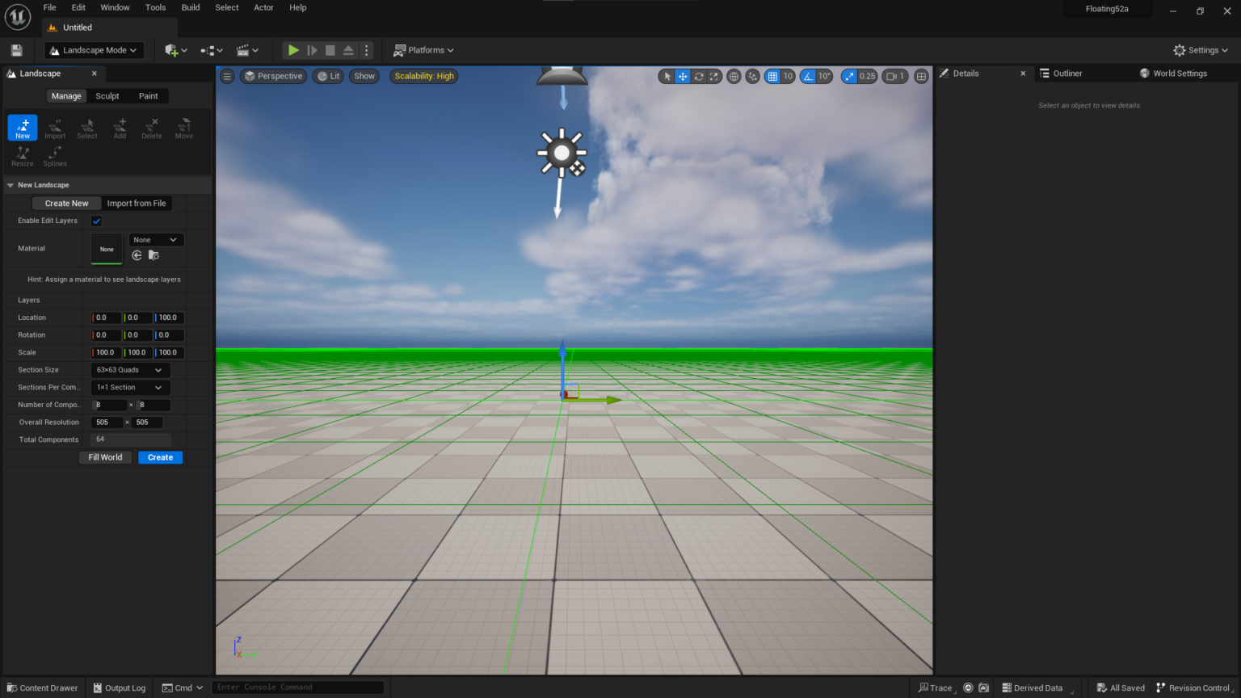Select the Splines tool icon

pos(55,156)
